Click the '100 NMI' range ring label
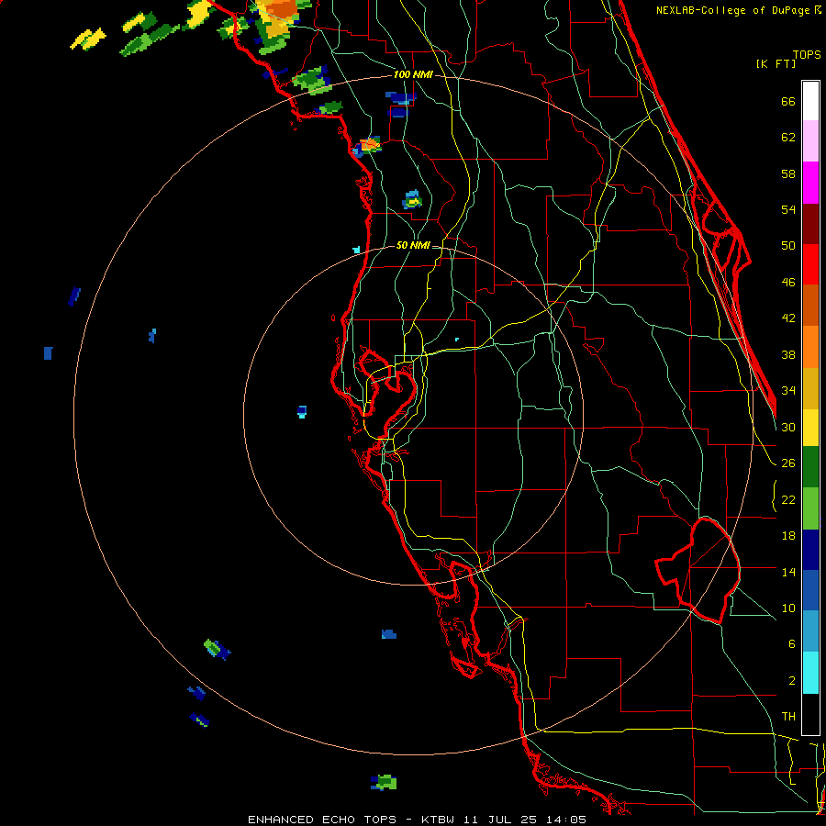The image size is (826, 826). 413,75
